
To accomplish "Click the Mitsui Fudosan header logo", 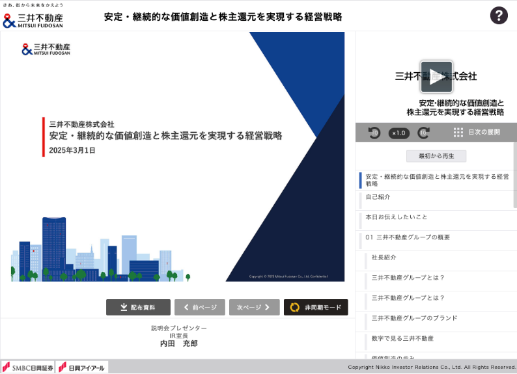I will [33, 20].
